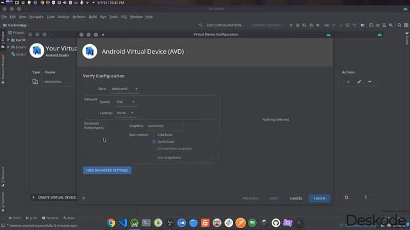This screenshot has height=230, width=410.
Task: Expand the CarritoApp project tree node
Action: [8, 40]
